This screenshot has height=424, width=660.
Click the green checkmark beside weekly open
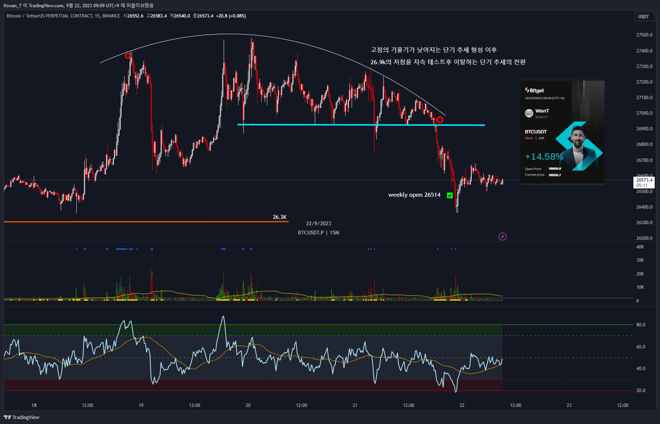click(450, 195)
